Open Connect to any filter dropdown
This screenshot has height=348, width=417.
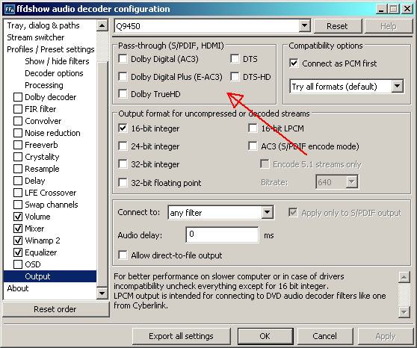(x=268, y=212)
